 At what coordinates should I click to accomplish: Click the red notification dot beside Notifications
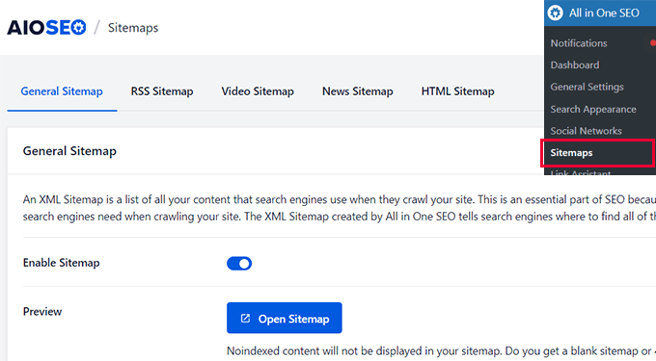[x=653, y=43]
